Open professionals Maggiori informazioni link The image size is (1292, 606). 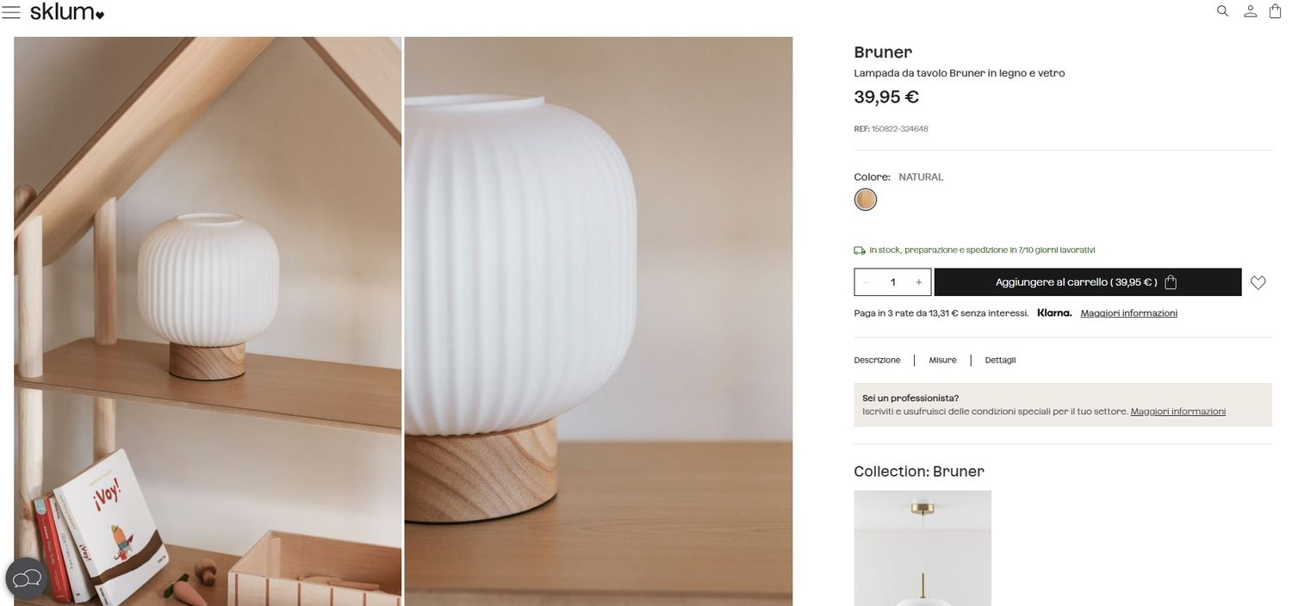click(1178, 411)
